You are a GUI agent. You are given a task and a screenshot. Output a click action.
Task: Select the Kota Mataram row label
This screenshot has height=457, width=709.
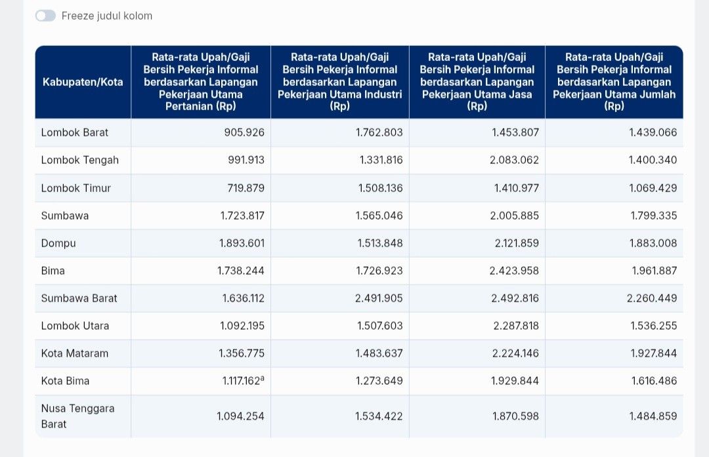coord(74,353)
